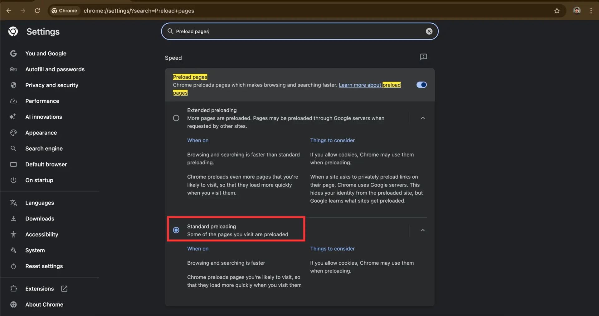Screen dimensions: 599x316
Task: Select the Standard preloading radio button
Action: [x=176, y=230]
